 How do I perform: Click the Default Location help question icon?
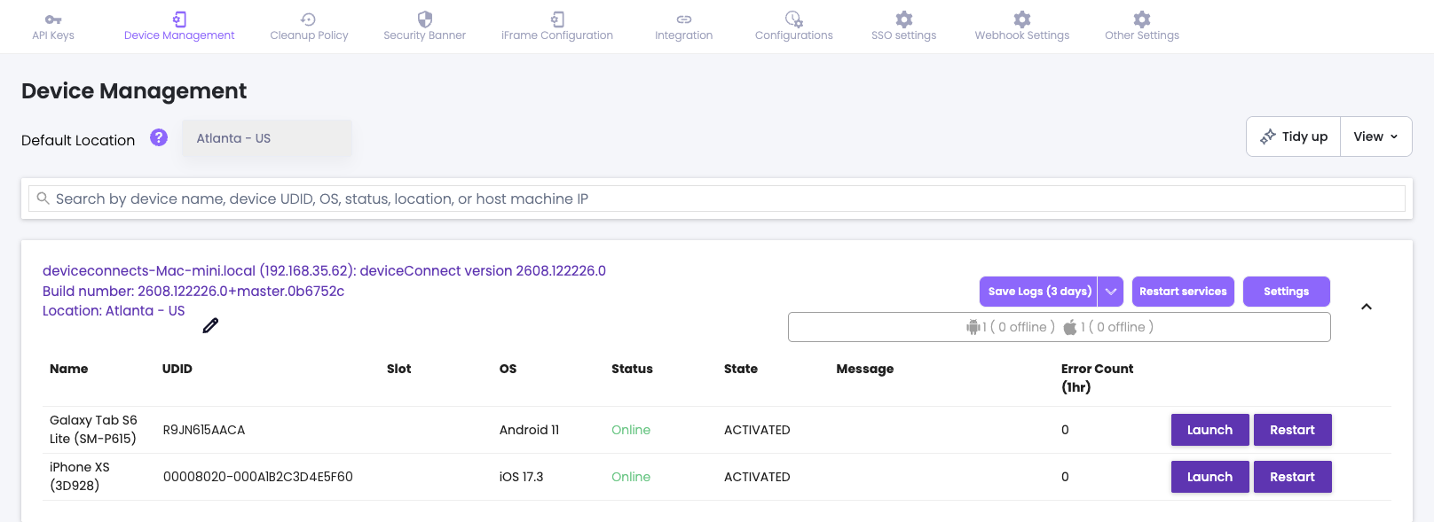tap(159, 137)
